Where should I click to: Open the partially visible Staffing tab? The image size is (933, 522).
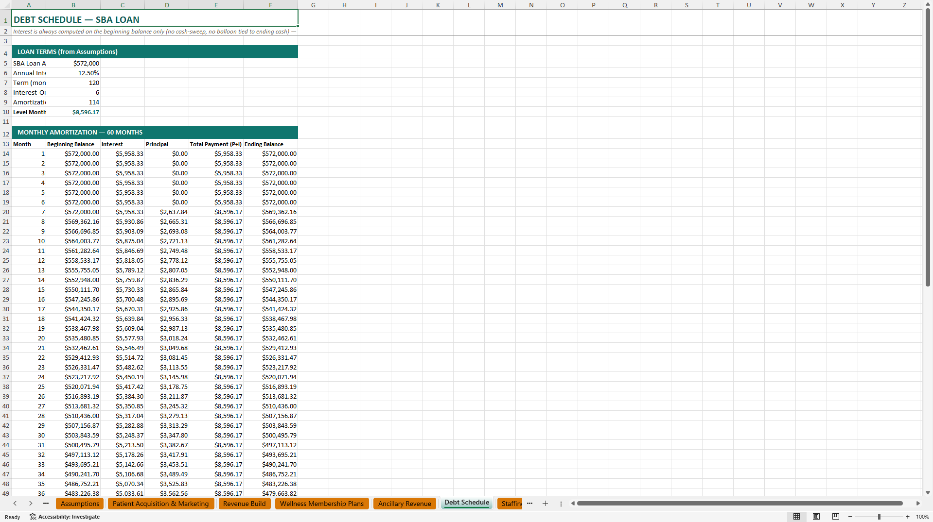(x=511, y=504)
